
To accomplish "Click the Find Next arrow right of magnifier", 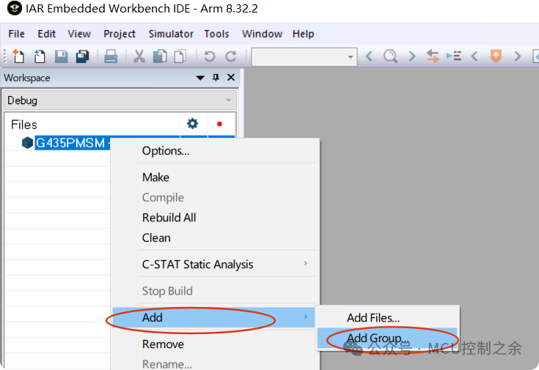I will click(412, 56).
